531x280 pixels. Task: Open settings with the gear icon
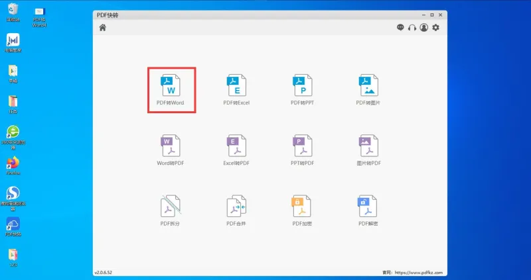[436, 28]
